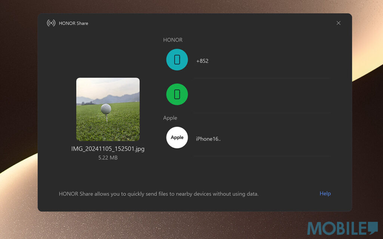This screenshot has height=239, width=383.
Task: Select the teal HONOR device icon for +852
Action: click(177, 60)
